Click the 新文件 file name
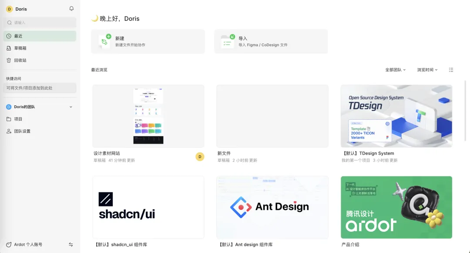This screenshot has height=253, width=470. [224, 153]
